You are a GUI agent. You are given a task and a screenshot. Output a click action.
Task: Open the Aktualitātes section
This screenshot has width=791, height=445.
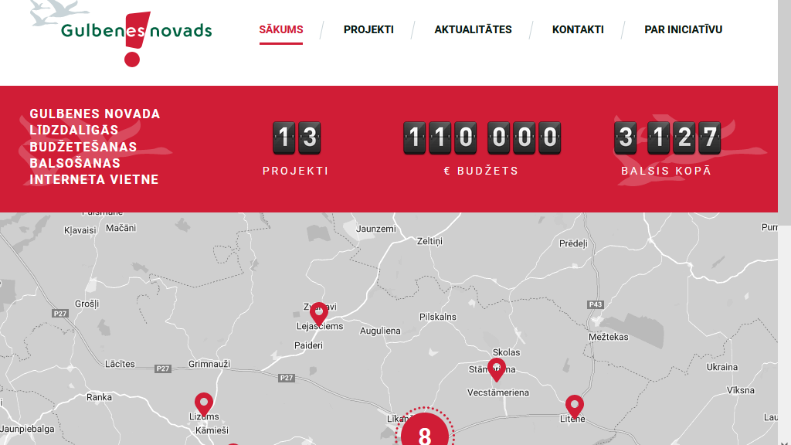[473, 30]
